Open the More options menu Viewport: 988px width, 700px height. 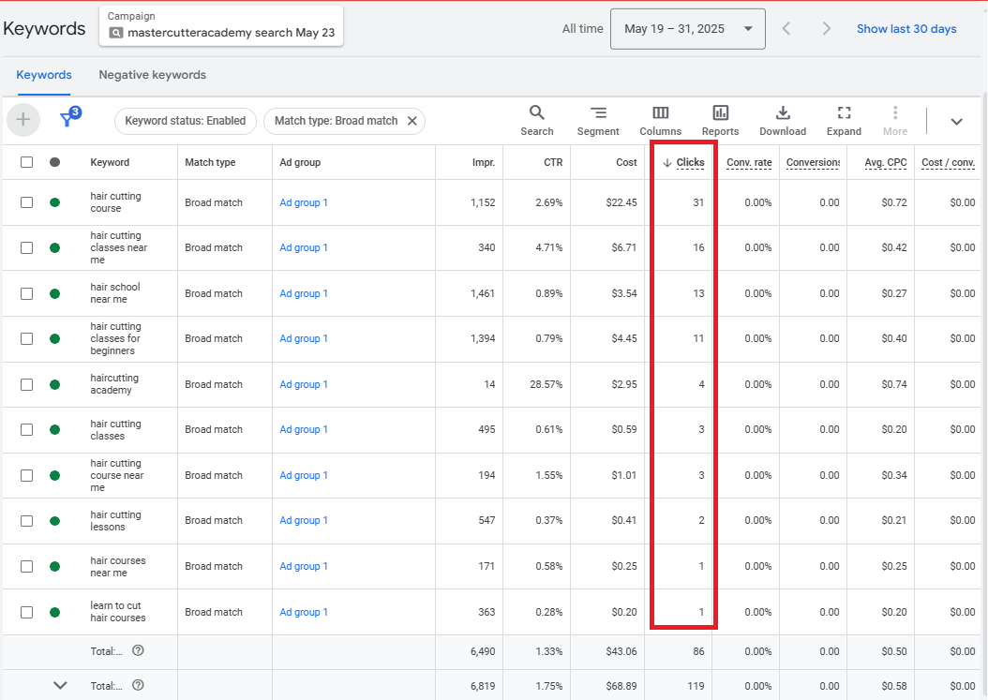point(894,120)
